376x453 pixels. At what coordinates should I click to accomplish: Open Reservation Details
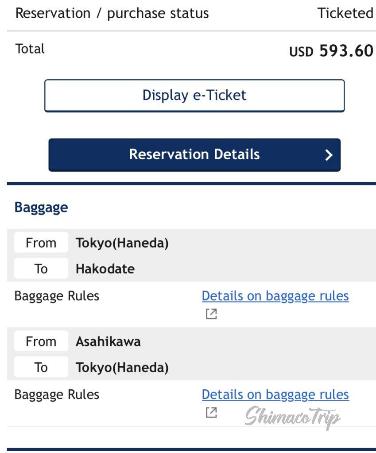(194, 155)
